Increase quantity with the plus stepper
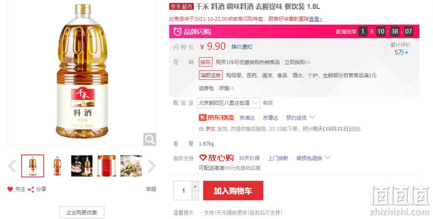433x219 pixels. (x=195, y=186)
